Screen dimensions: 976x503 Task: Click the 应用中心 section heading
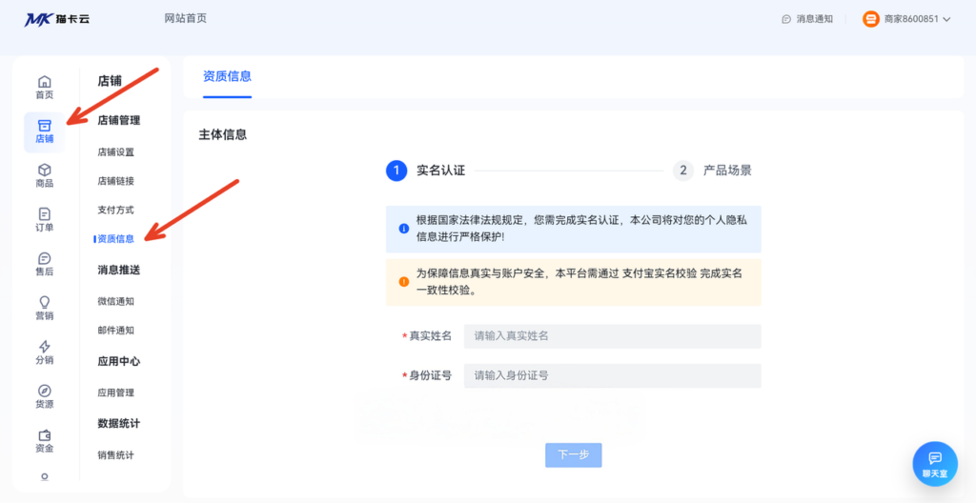(x=119, y=362)
